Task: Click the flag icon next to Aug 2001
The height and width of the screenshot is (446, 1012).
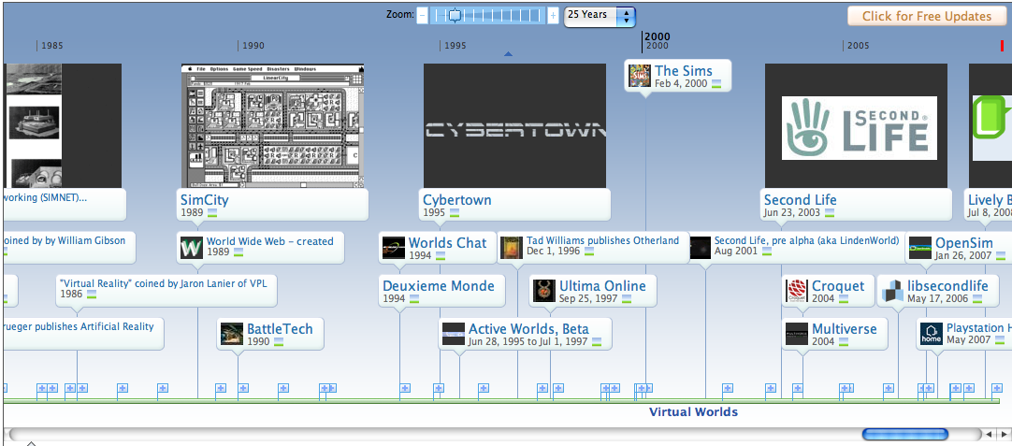Action: (766, 252)
